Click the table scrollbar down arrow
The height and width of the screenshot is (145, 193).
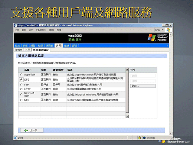pyautogui.click(x=127, y=116)
